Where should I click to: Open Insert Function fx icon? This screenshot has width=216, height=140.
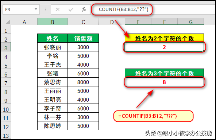(84, 9)
